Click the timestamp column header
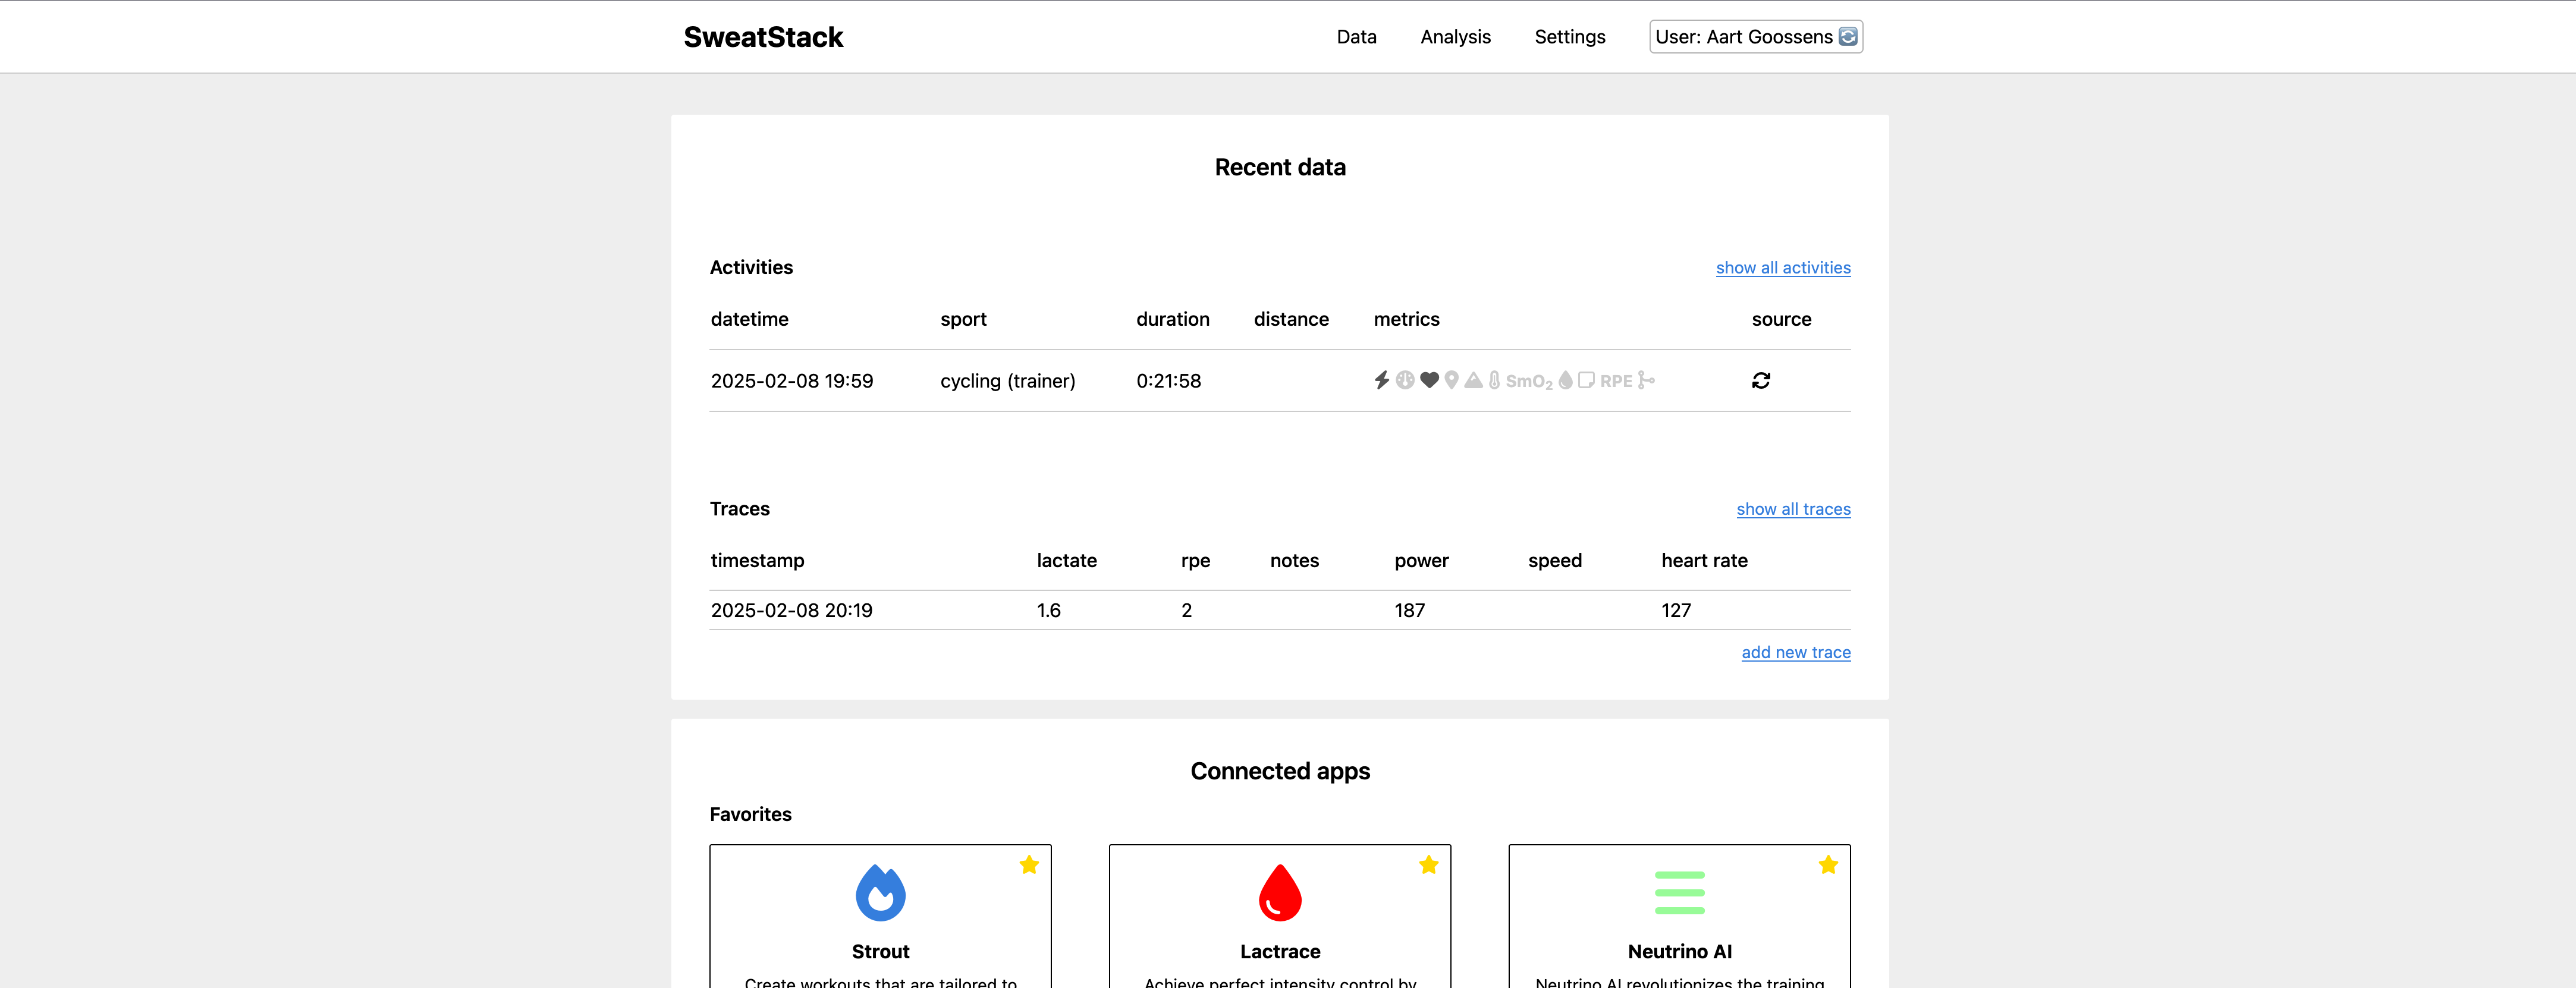This screenshot has height=988, width=2576. (x=757, y=560)
